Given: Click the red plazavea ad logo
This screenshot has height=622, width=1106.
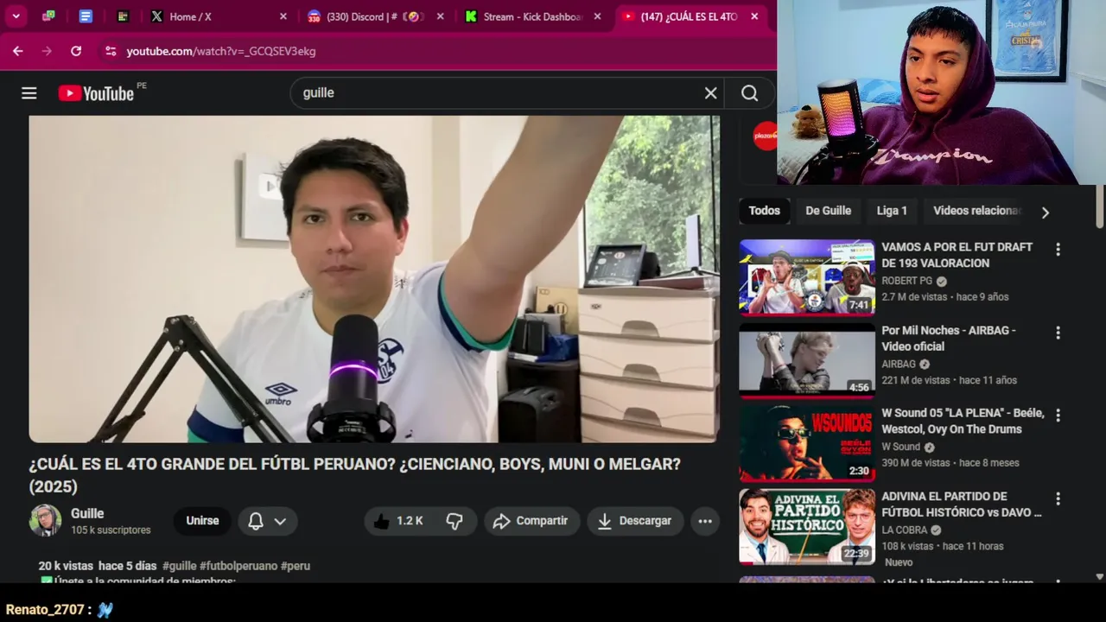Looking at the screenshot, I should (x=765, y=136).
